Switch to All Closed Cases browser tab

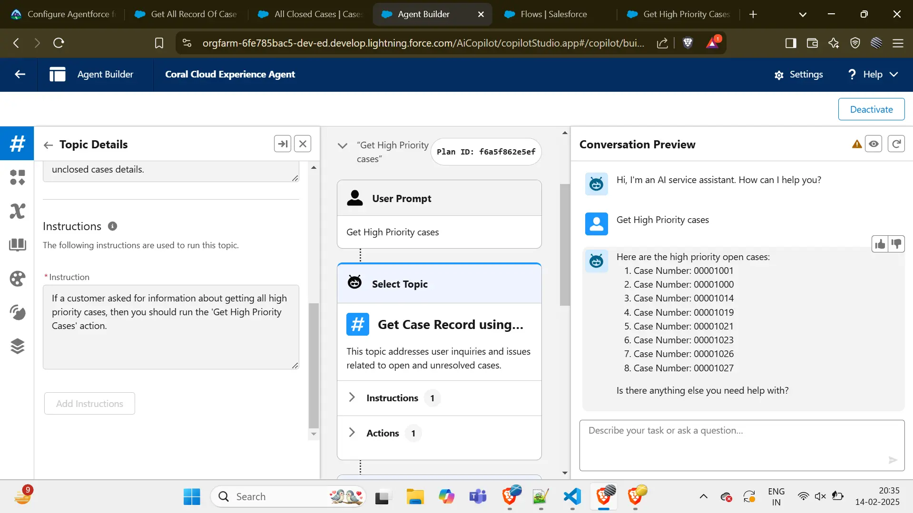click(x=310, y=14)
